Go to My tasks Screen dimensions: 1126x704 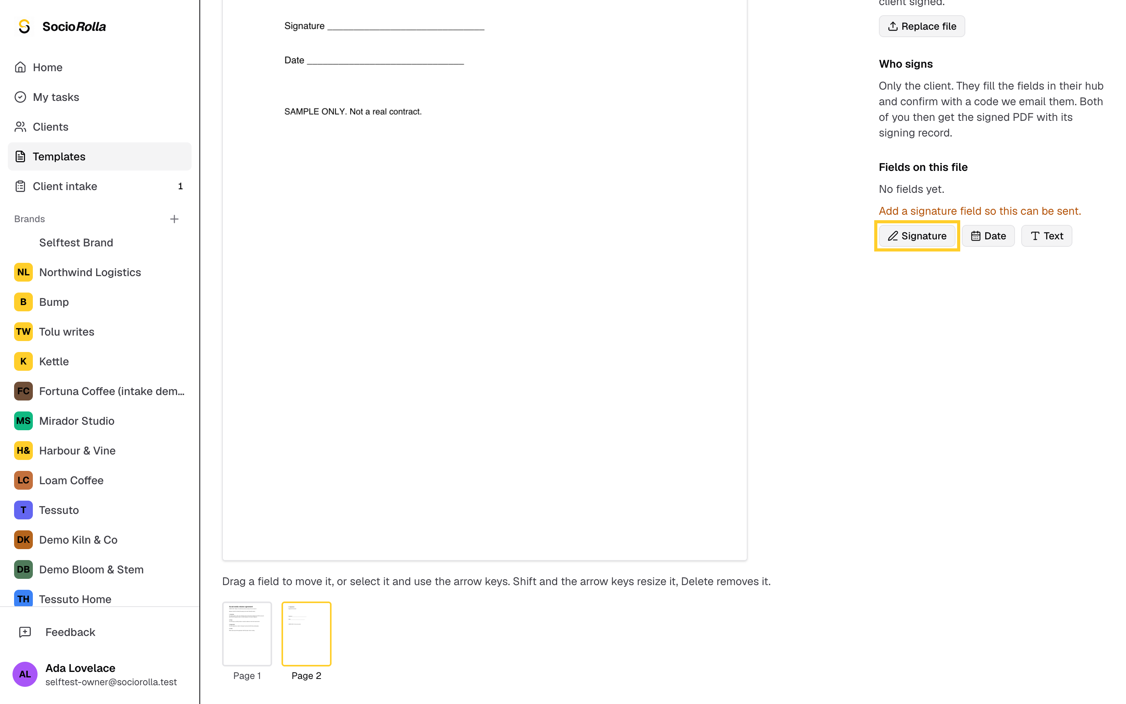100,97
